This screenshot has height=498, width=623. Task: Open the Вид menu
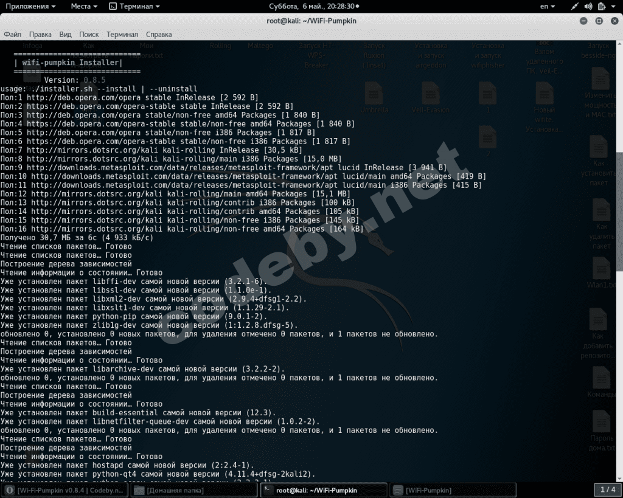point(65,35)
